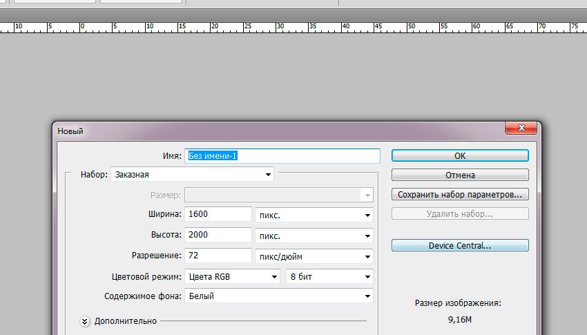Screen dimensions: 587x335
Task: Click Сохранить набор параметров button
Action: [460, 194]
